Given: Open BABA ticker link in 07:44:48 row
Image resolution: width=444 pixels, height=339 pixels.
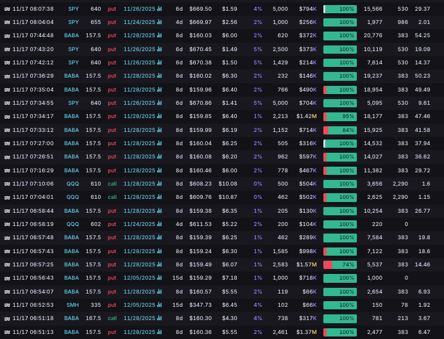Looking at the screenshot, I should pyautogui.click(x=71, y=35).
